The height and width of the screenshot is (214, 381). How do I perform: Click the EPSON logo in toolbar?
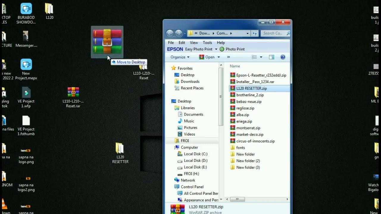click(175, 49)
